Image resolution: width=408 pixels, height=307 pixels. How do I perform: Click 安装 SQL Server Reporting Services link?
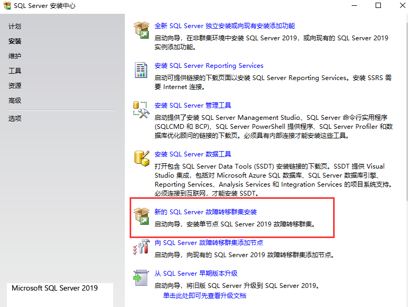[x=209, y=66]
